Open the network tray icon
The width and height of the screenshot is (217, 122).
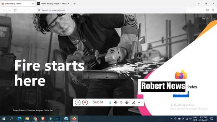pos(187,119)
